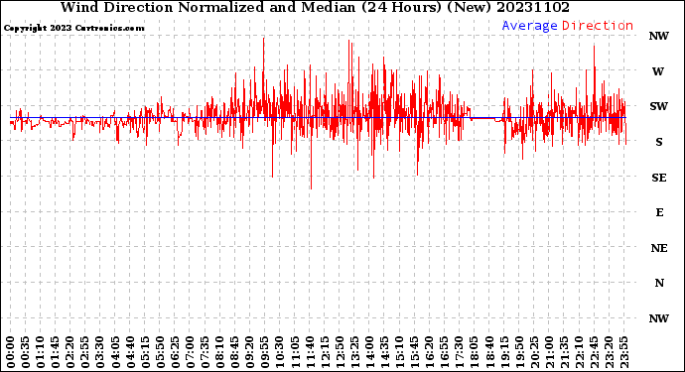Click the 'N' axis label
Image resolution: width=685 pixels, height=372 pixels.
pyautogui.click(x=659, y=284)
